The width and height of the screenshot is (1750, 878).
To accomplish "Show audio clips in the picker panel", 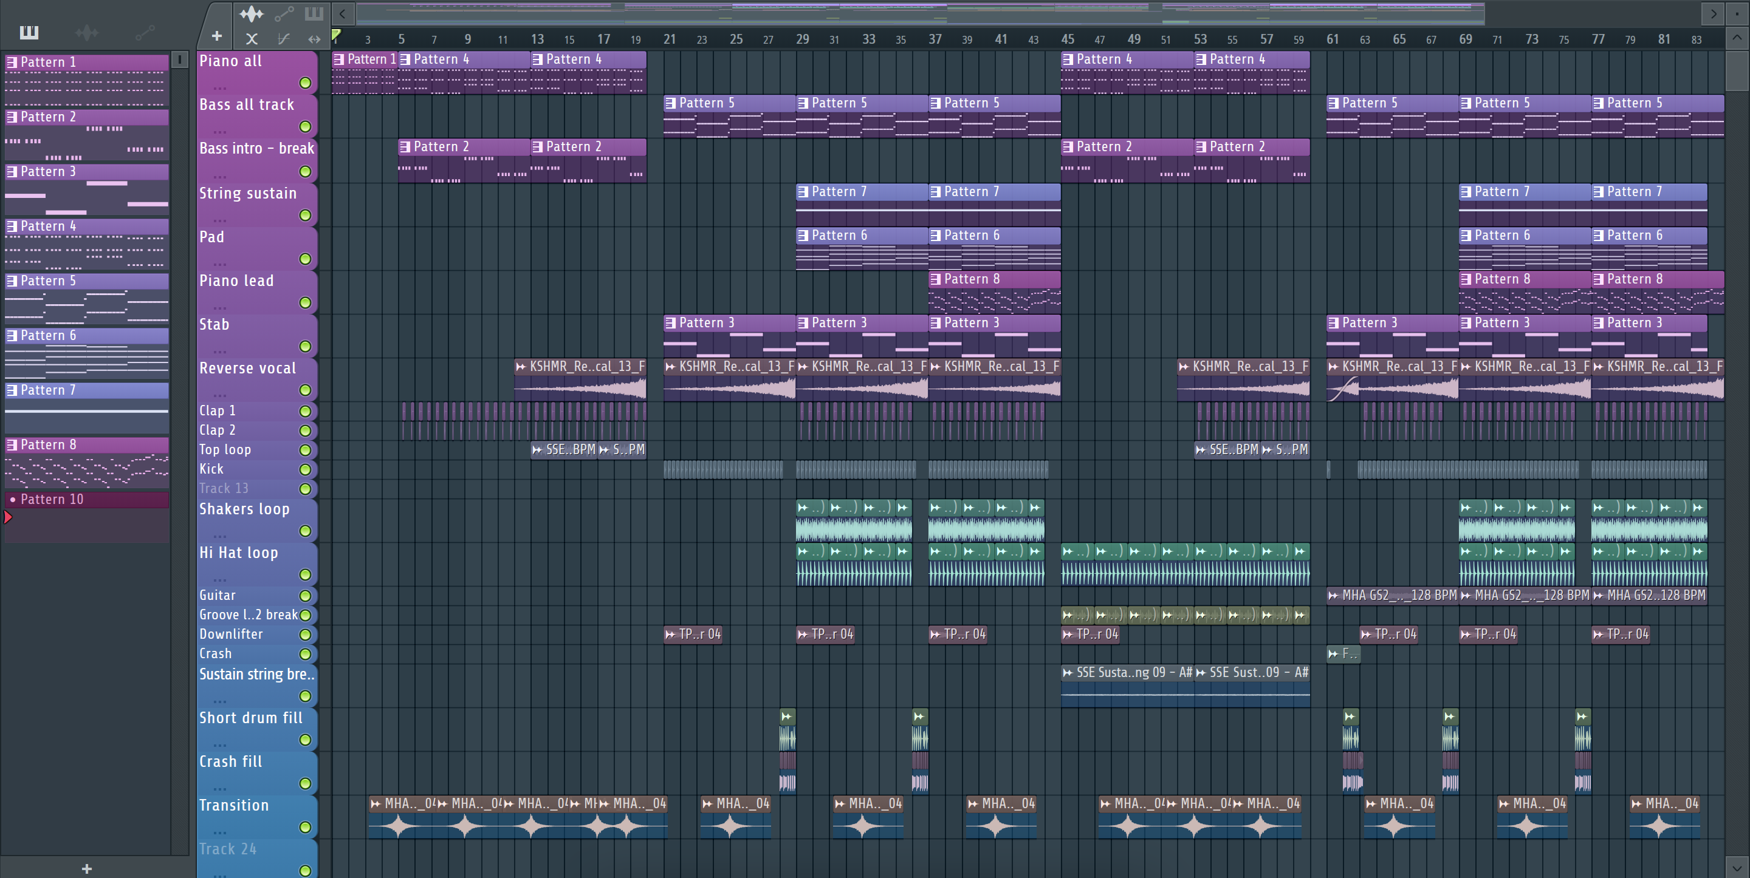I will click(x=87, y=32).
